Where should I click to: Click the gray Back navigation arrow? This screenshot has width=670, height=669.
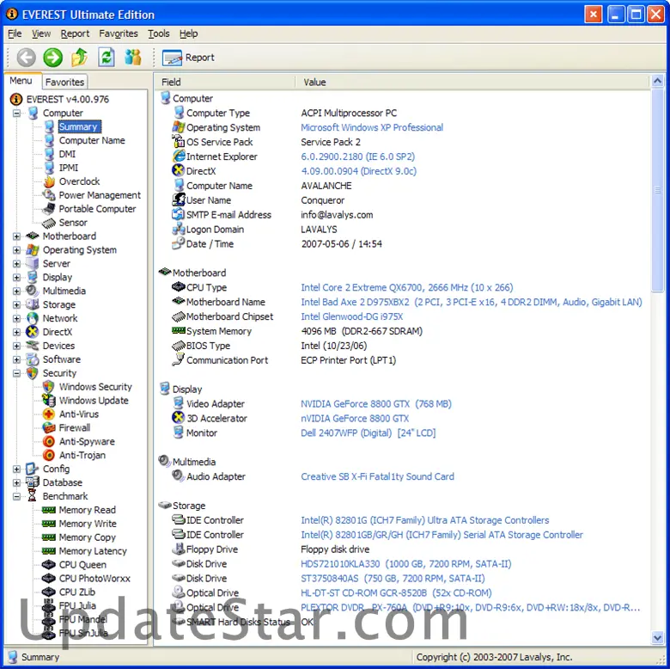26,58
